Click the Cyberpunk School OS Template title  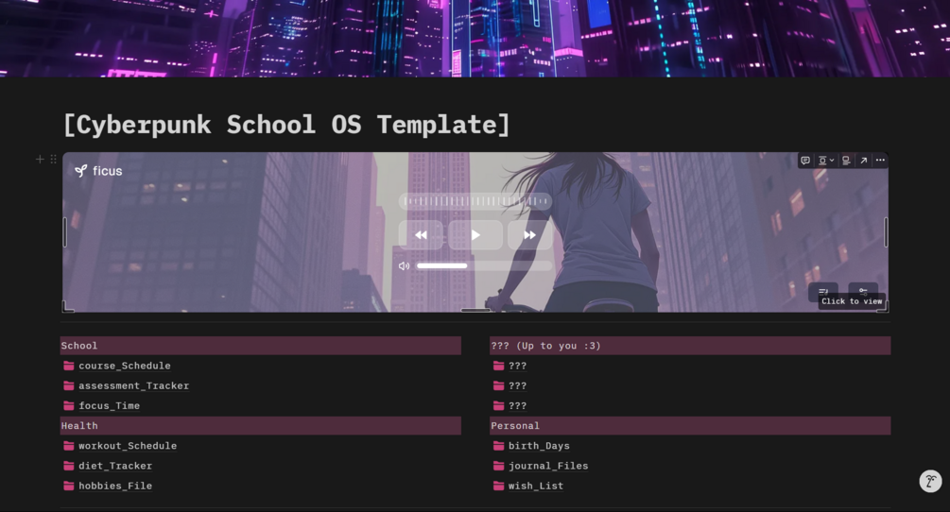point(286,125)
